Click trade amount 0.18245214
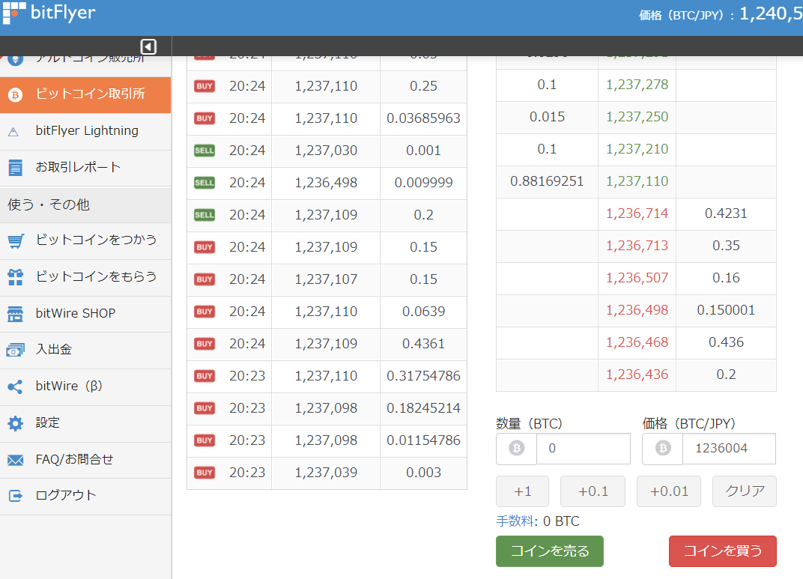The image size is (803, 579). 423,409
